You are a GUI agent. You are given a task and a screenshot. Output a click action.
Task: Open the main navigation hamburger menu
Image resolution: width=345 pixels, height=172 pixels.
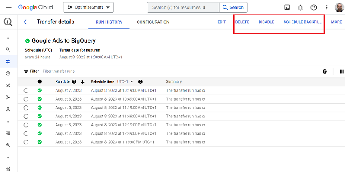[x=9, y=7]
